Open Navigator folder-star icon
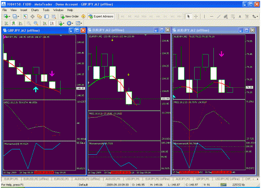Image resolution: width=261 pixels, height=188 pixels. (x=39, y=16)
